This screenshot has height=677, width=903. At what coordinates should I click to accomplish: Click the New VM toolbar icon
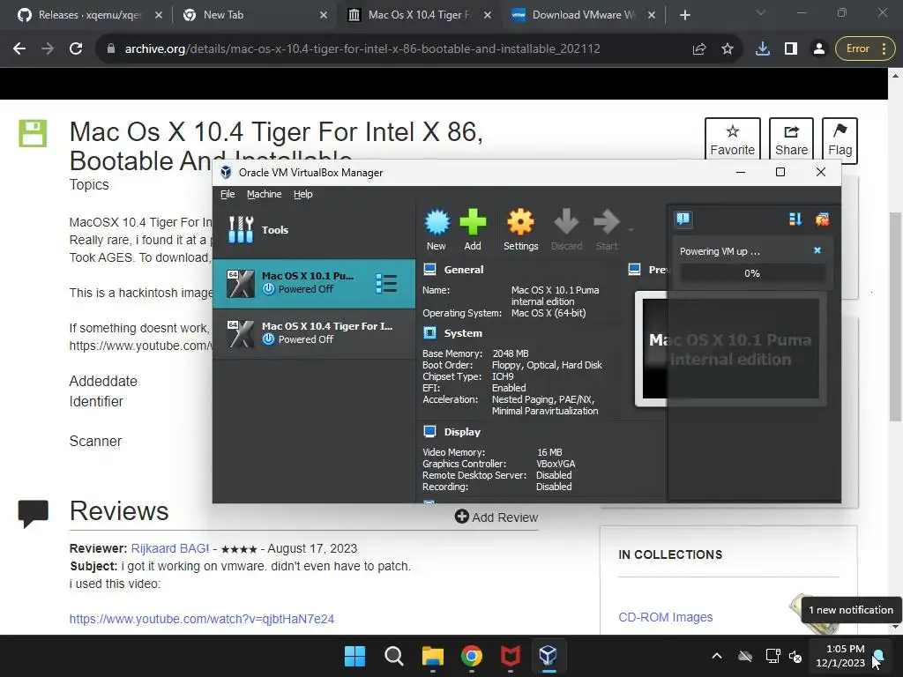coord(437,229)
